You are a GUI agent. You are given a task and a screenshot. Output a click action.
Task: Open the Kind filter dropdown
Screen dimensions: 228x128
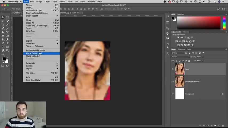pyautogui.click(x=178, y=53)
